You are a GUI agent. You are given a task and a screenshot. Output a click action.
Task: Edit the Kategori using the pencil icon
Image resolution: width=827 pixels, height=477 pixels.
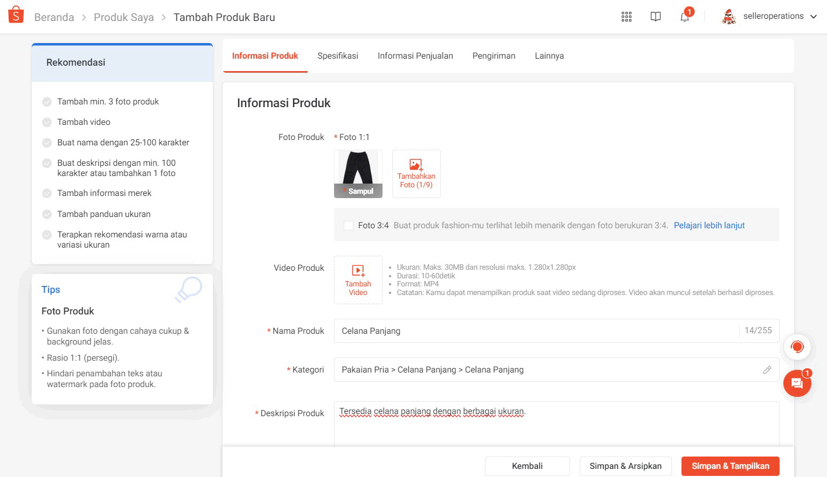pos(767,370)
